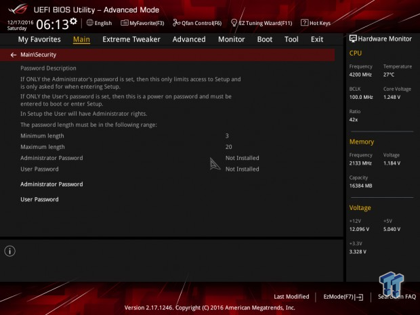
Task: Switch to EzMode(F7) label
Action: coord(339,297)
